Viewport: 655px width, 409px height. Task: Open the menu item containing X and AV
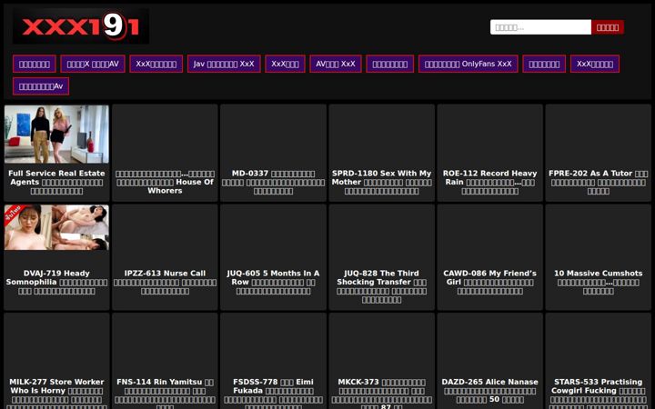click(x=93, y=64)
